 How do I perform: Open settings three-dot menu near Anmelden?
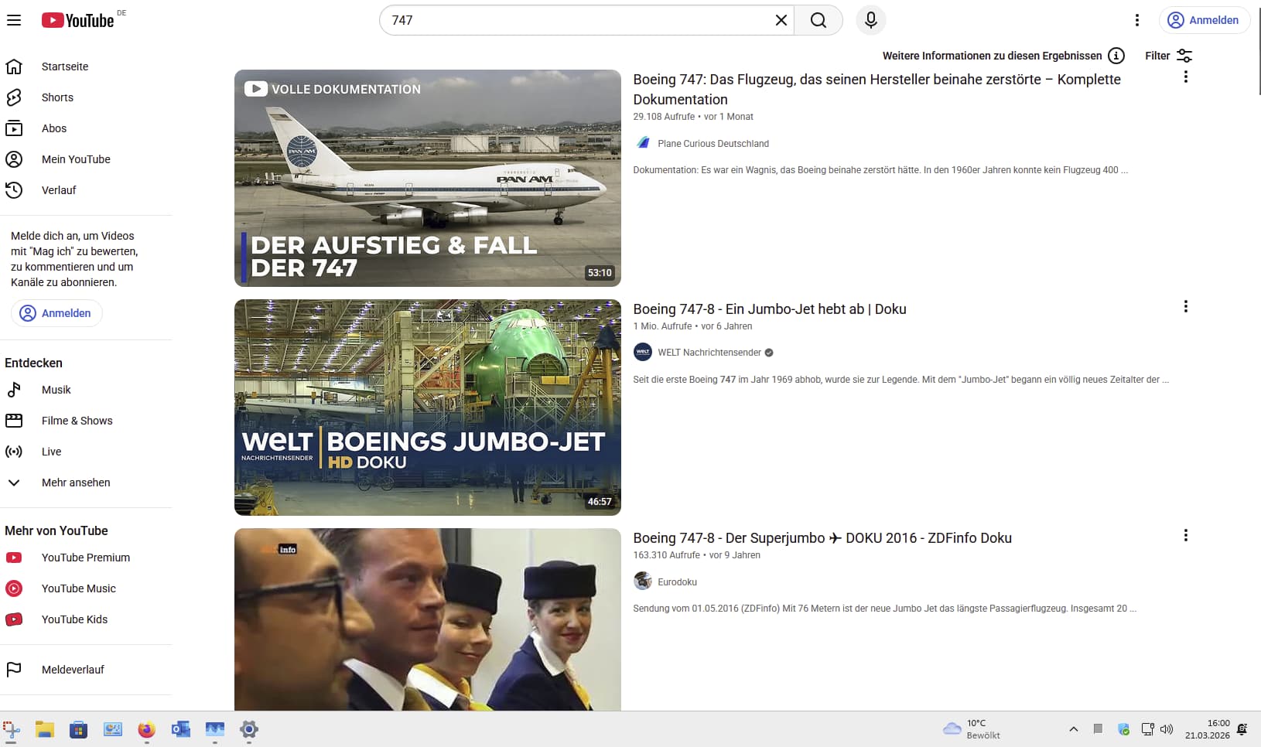(x=1136, y=20)
